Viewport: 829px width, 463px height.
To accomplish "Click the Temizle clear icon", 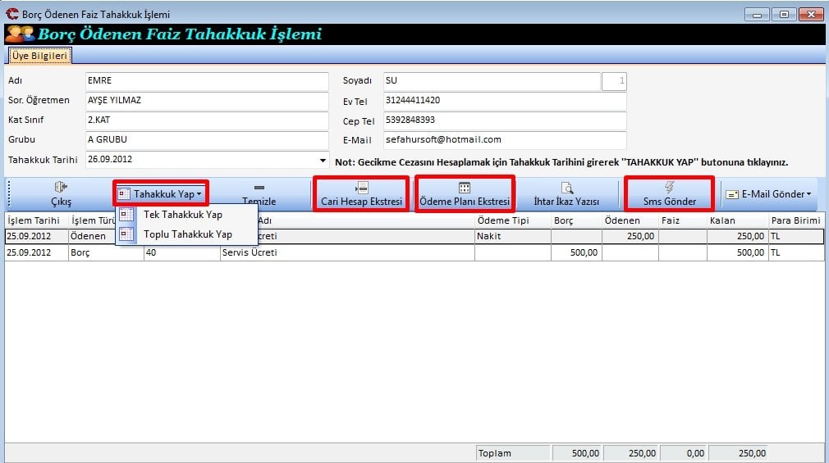I will click(259, 188).
